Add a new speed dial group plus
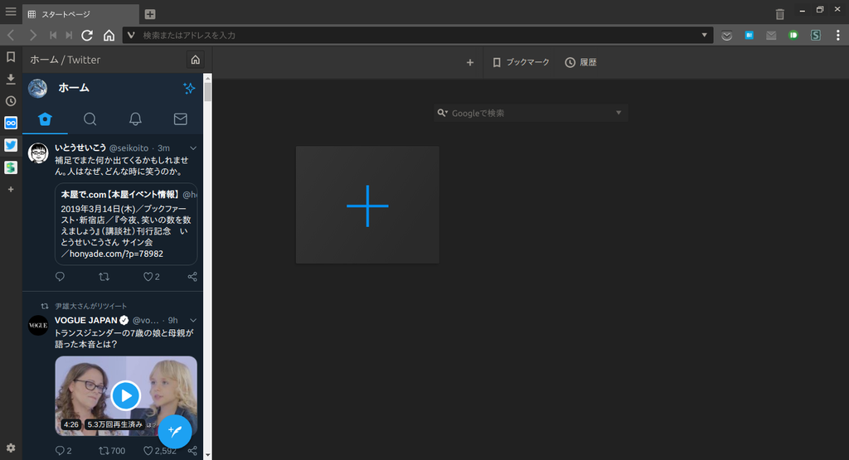 pos(470,63)
